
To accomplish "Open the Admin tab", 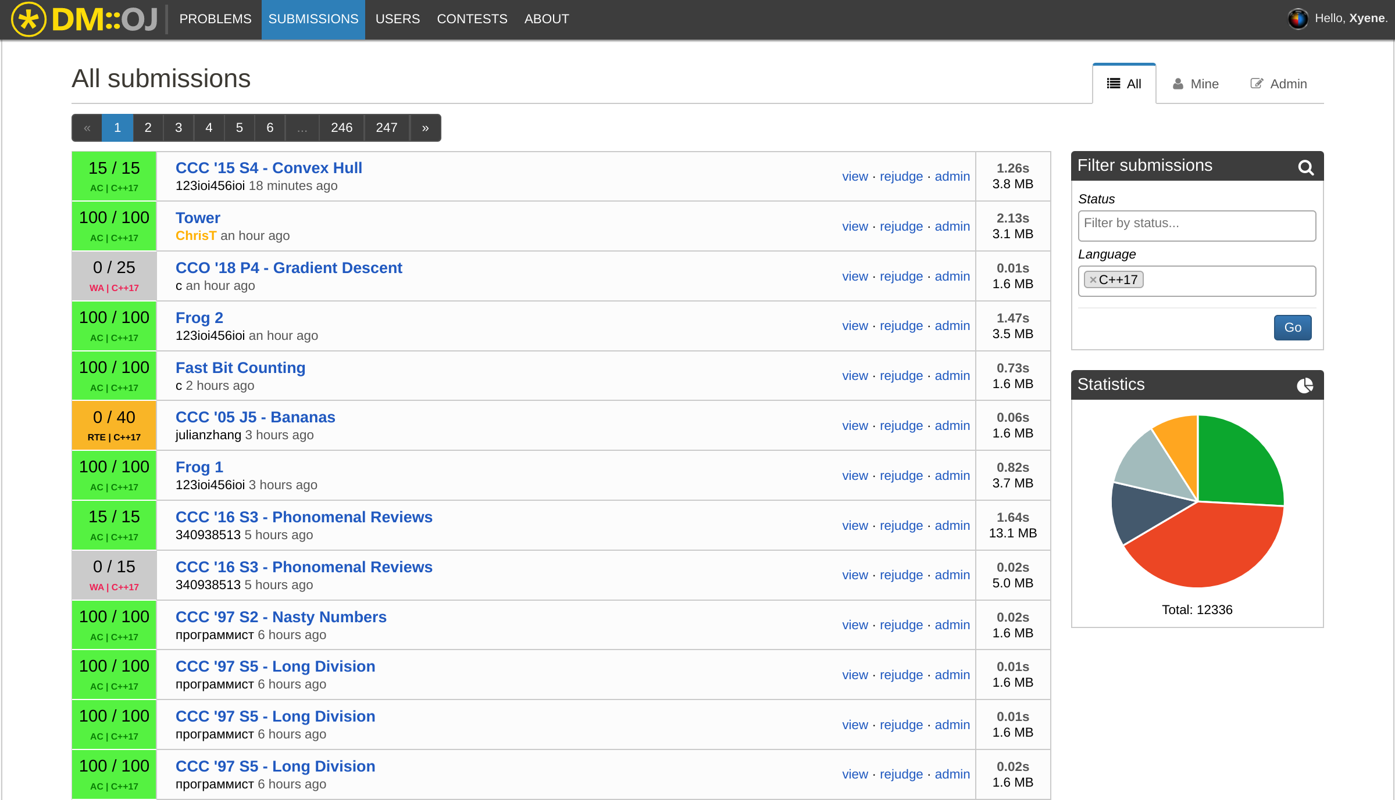I will 1279,84.
